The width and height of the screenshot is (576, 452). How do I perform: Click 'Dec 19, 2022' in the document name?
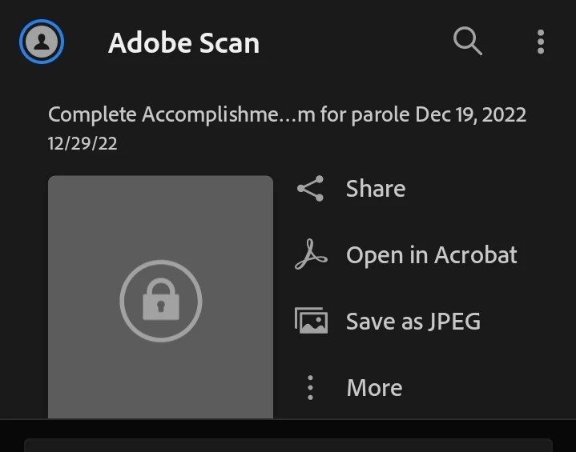click(470, 114)
